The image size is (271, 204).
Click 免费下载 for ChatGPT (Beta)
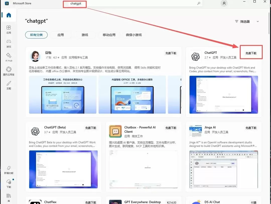(91, 128)
